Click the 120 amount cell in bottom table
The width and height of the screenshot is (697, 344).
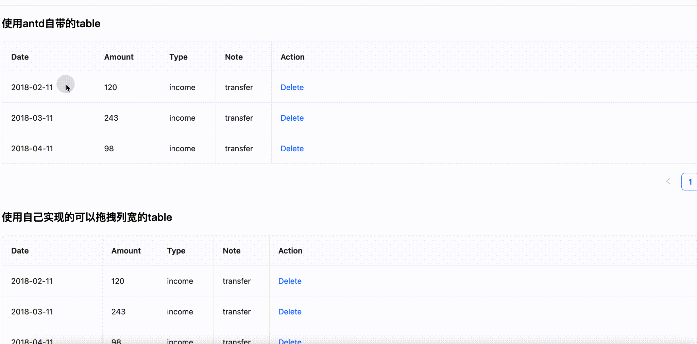click(x=118, y=281)
